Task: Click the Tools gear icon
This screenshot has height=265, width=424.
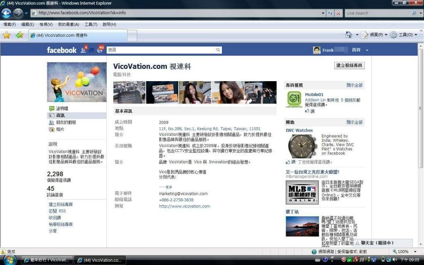Action: (393, 35)
